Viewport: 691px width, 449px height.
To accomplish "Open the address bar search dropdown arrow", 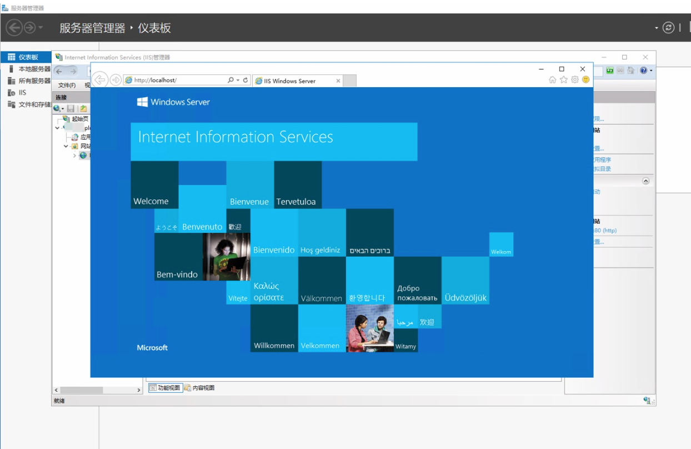I will (x=238, y=80).
